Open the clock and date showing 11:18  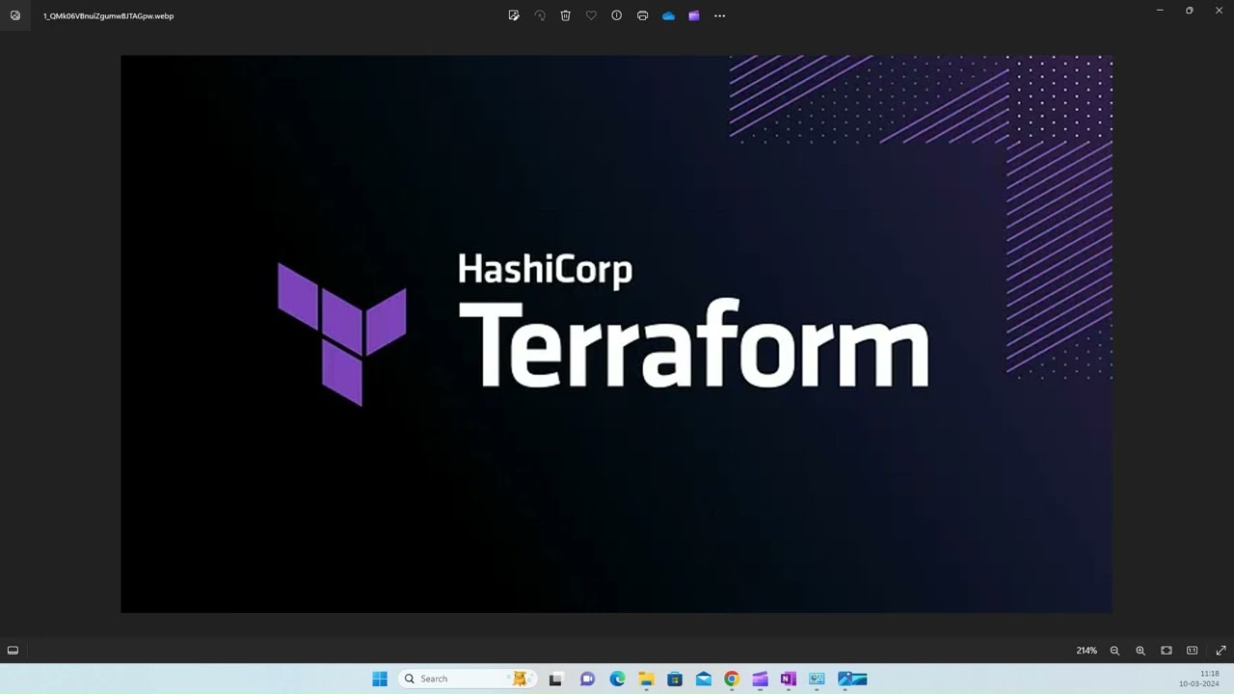pyautogui.click(x=1199, y=679)
